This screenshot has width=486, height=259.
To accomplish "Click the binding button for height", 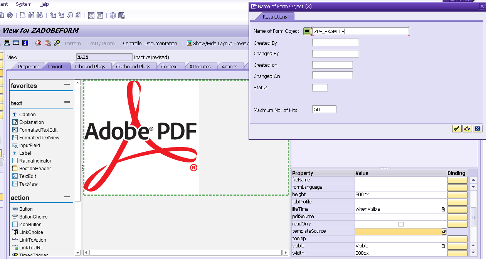I will 457,195.
